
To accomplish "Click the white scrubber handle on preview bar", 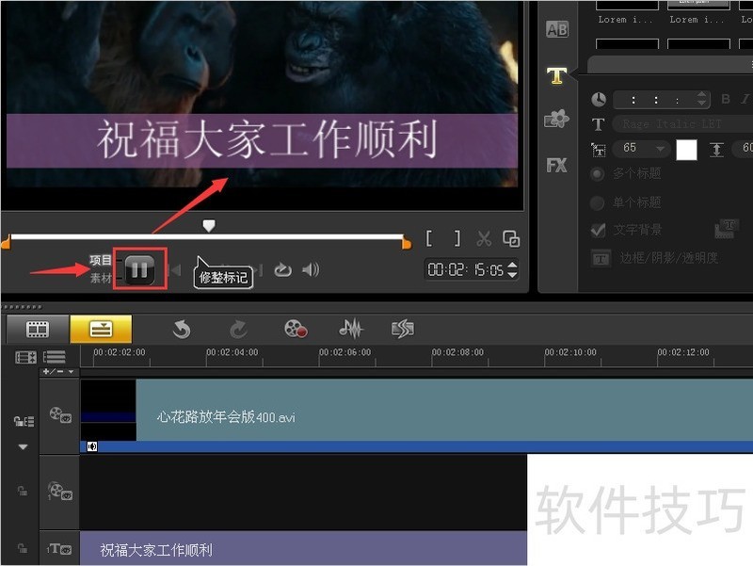I will click(208, 225).
